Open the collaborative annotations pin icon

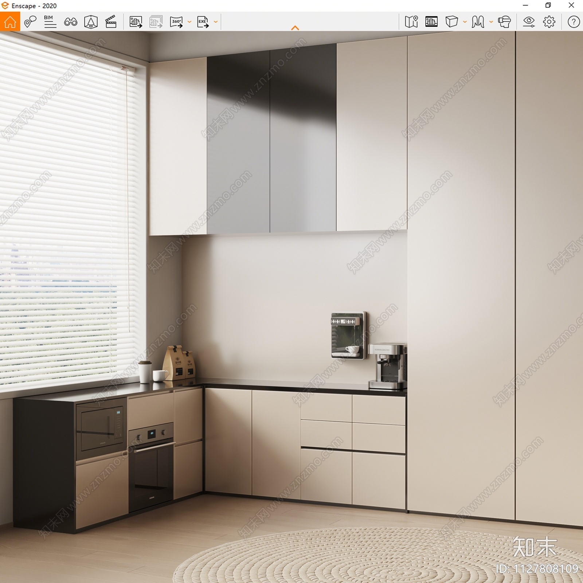click(x=30, y=22)
